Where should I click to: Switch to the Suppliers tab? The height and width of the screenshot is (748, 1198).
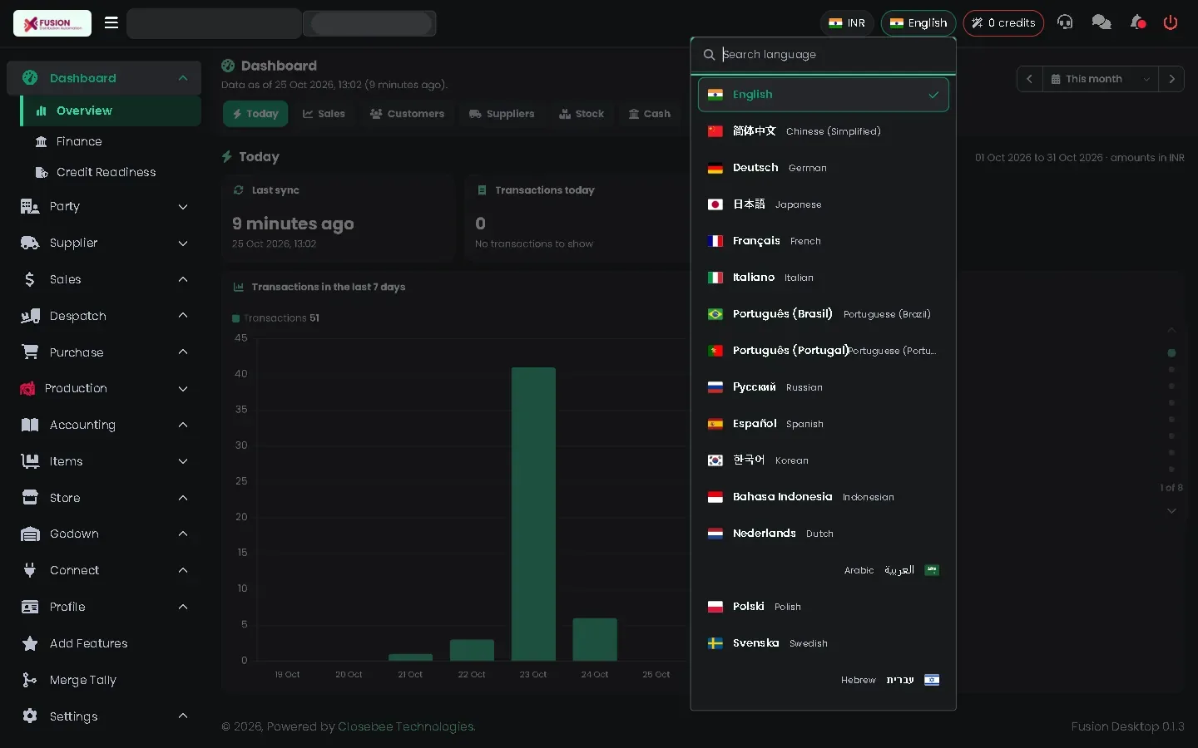click(502, 114)
